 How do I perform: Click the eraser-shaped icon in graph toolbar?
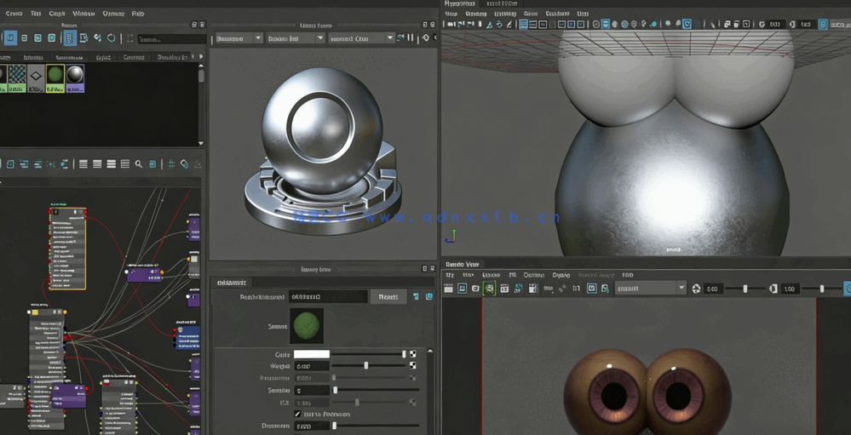[185, 164]
